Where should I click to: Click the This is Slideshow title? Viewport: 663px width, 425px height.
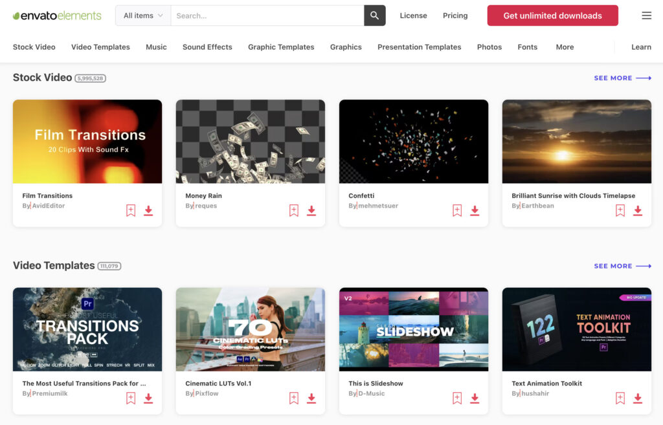pos(376,384)
